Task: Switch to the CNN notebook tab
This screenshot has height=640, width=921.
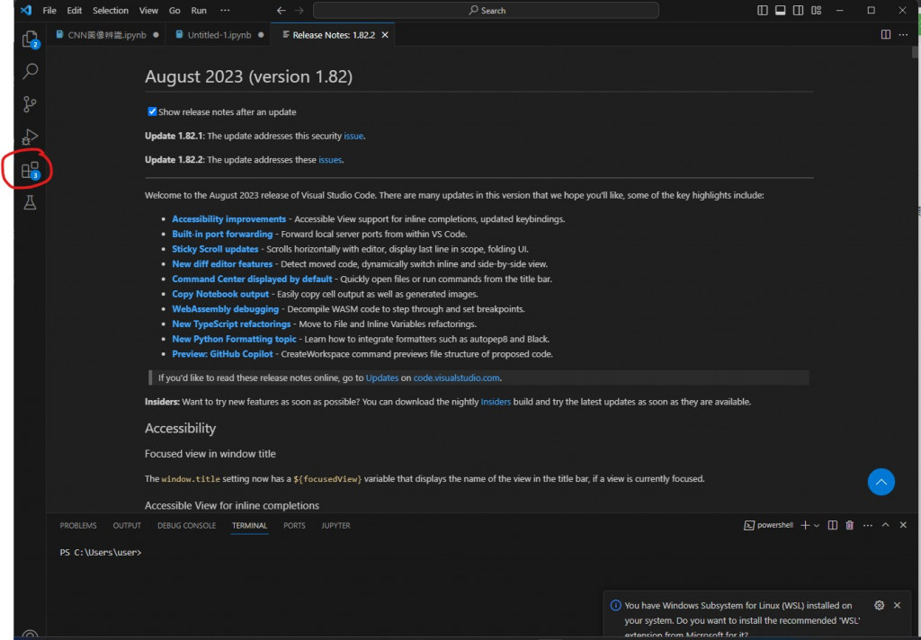Action: [106, 35]
